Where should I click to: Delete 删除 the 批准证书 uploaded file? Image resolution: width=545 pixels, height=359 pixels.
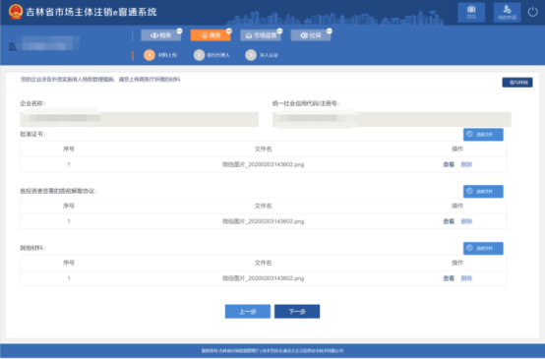[x=466, y=164]
